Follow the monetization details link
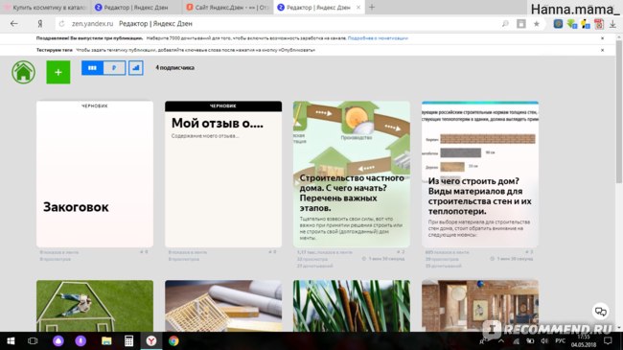Viewport: 623px width, 350px height. (378, 38)
